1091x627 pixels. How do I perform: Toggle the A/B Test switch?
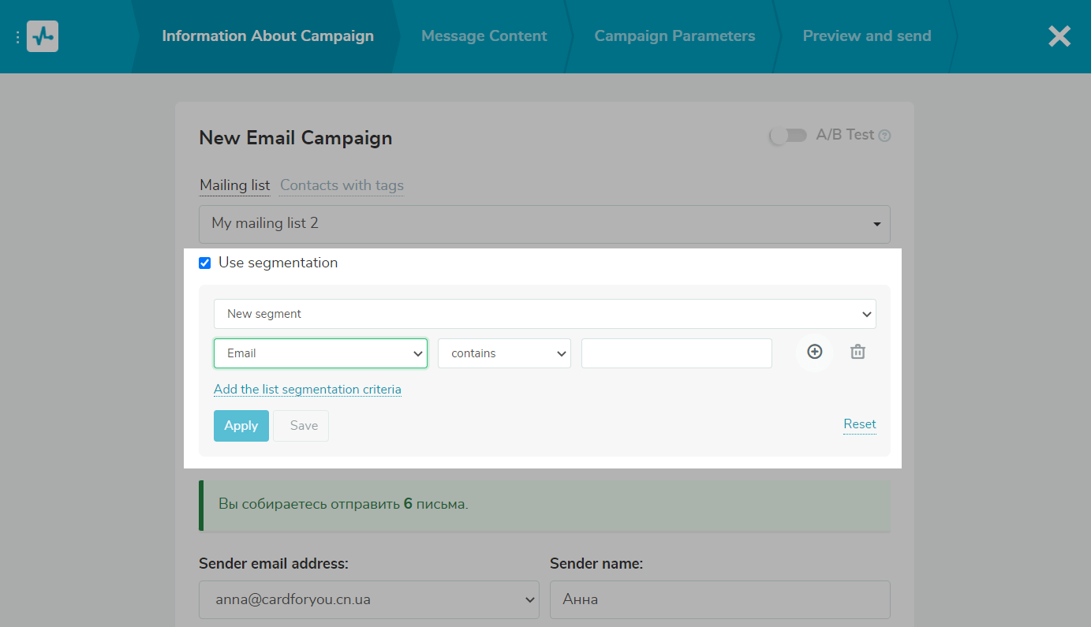[788, 136]
